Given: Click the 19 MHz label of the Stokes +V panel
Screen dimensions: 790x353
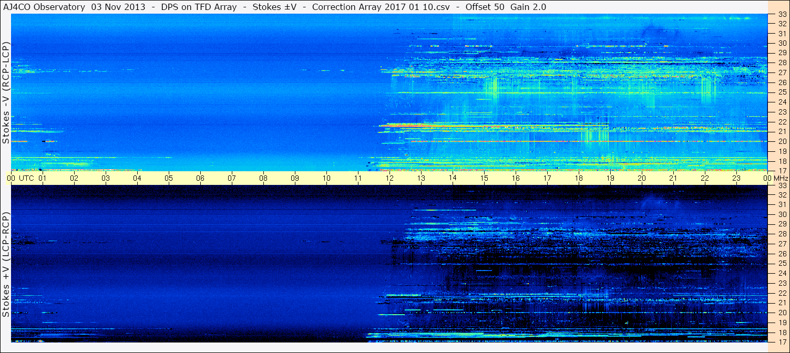Looking at the screenshot, I should click(x=782, y=323).
